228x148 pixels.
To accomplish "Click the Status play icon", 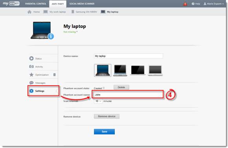I will tap(31, 58).
